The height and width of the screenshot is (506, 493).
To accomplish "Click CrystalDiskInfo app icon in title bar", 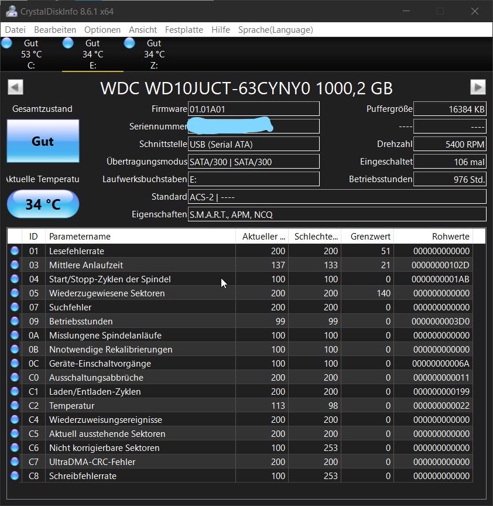I will coord(12,11).
